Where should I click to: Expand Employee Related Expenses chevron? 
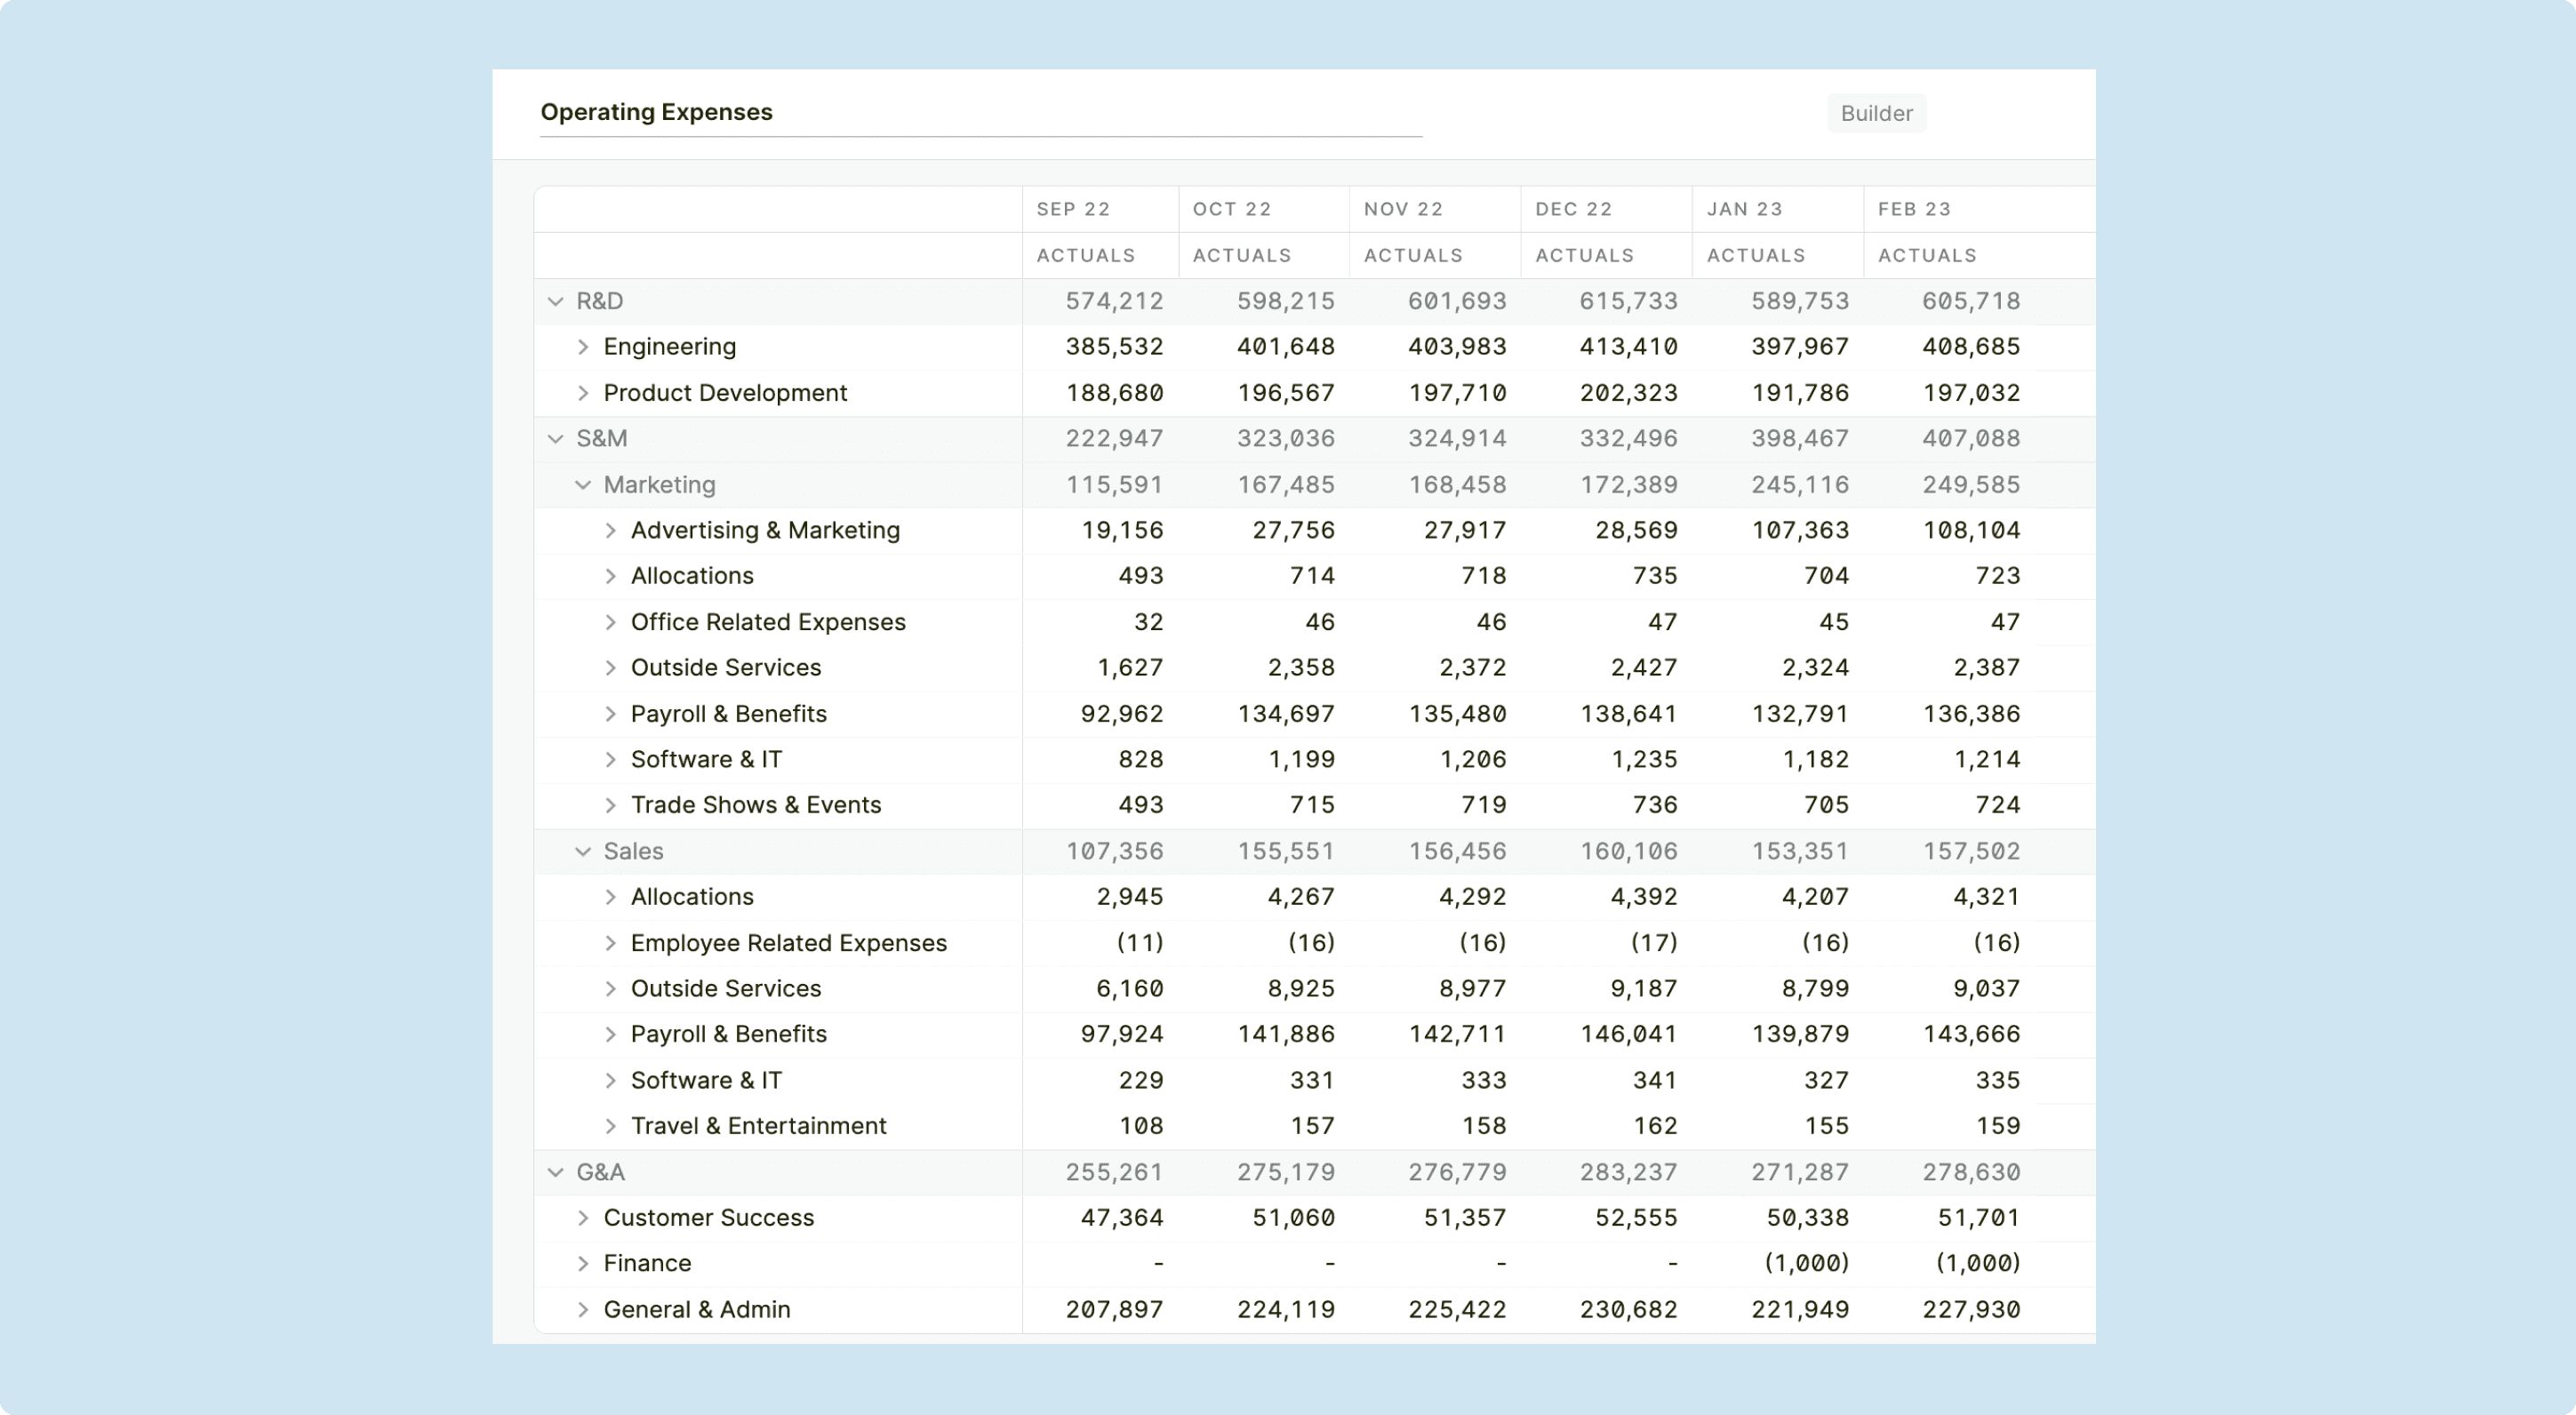point(610,943)
